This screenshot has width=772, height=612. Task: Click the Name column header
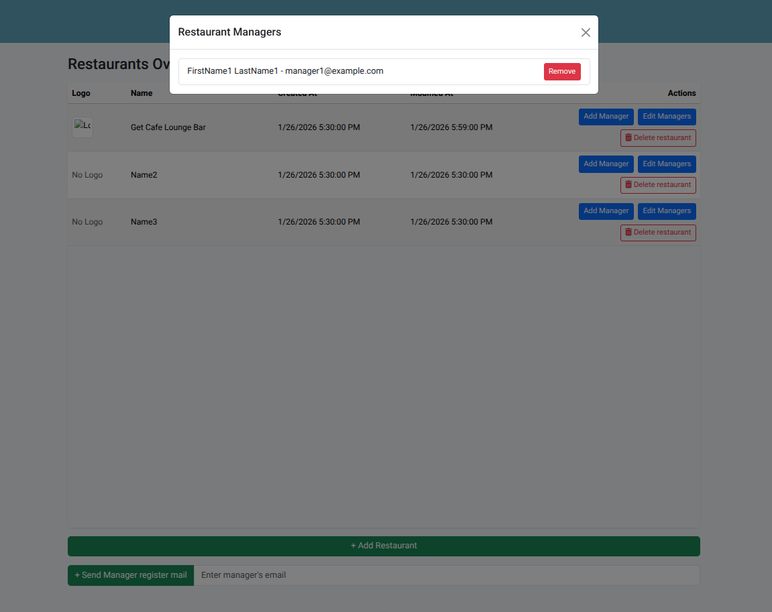point(142,93)
